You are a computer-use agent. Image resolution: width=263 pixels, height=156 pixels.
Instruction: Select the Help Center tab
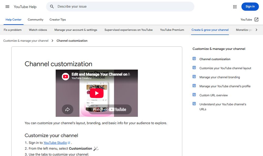tap(13, 20)
